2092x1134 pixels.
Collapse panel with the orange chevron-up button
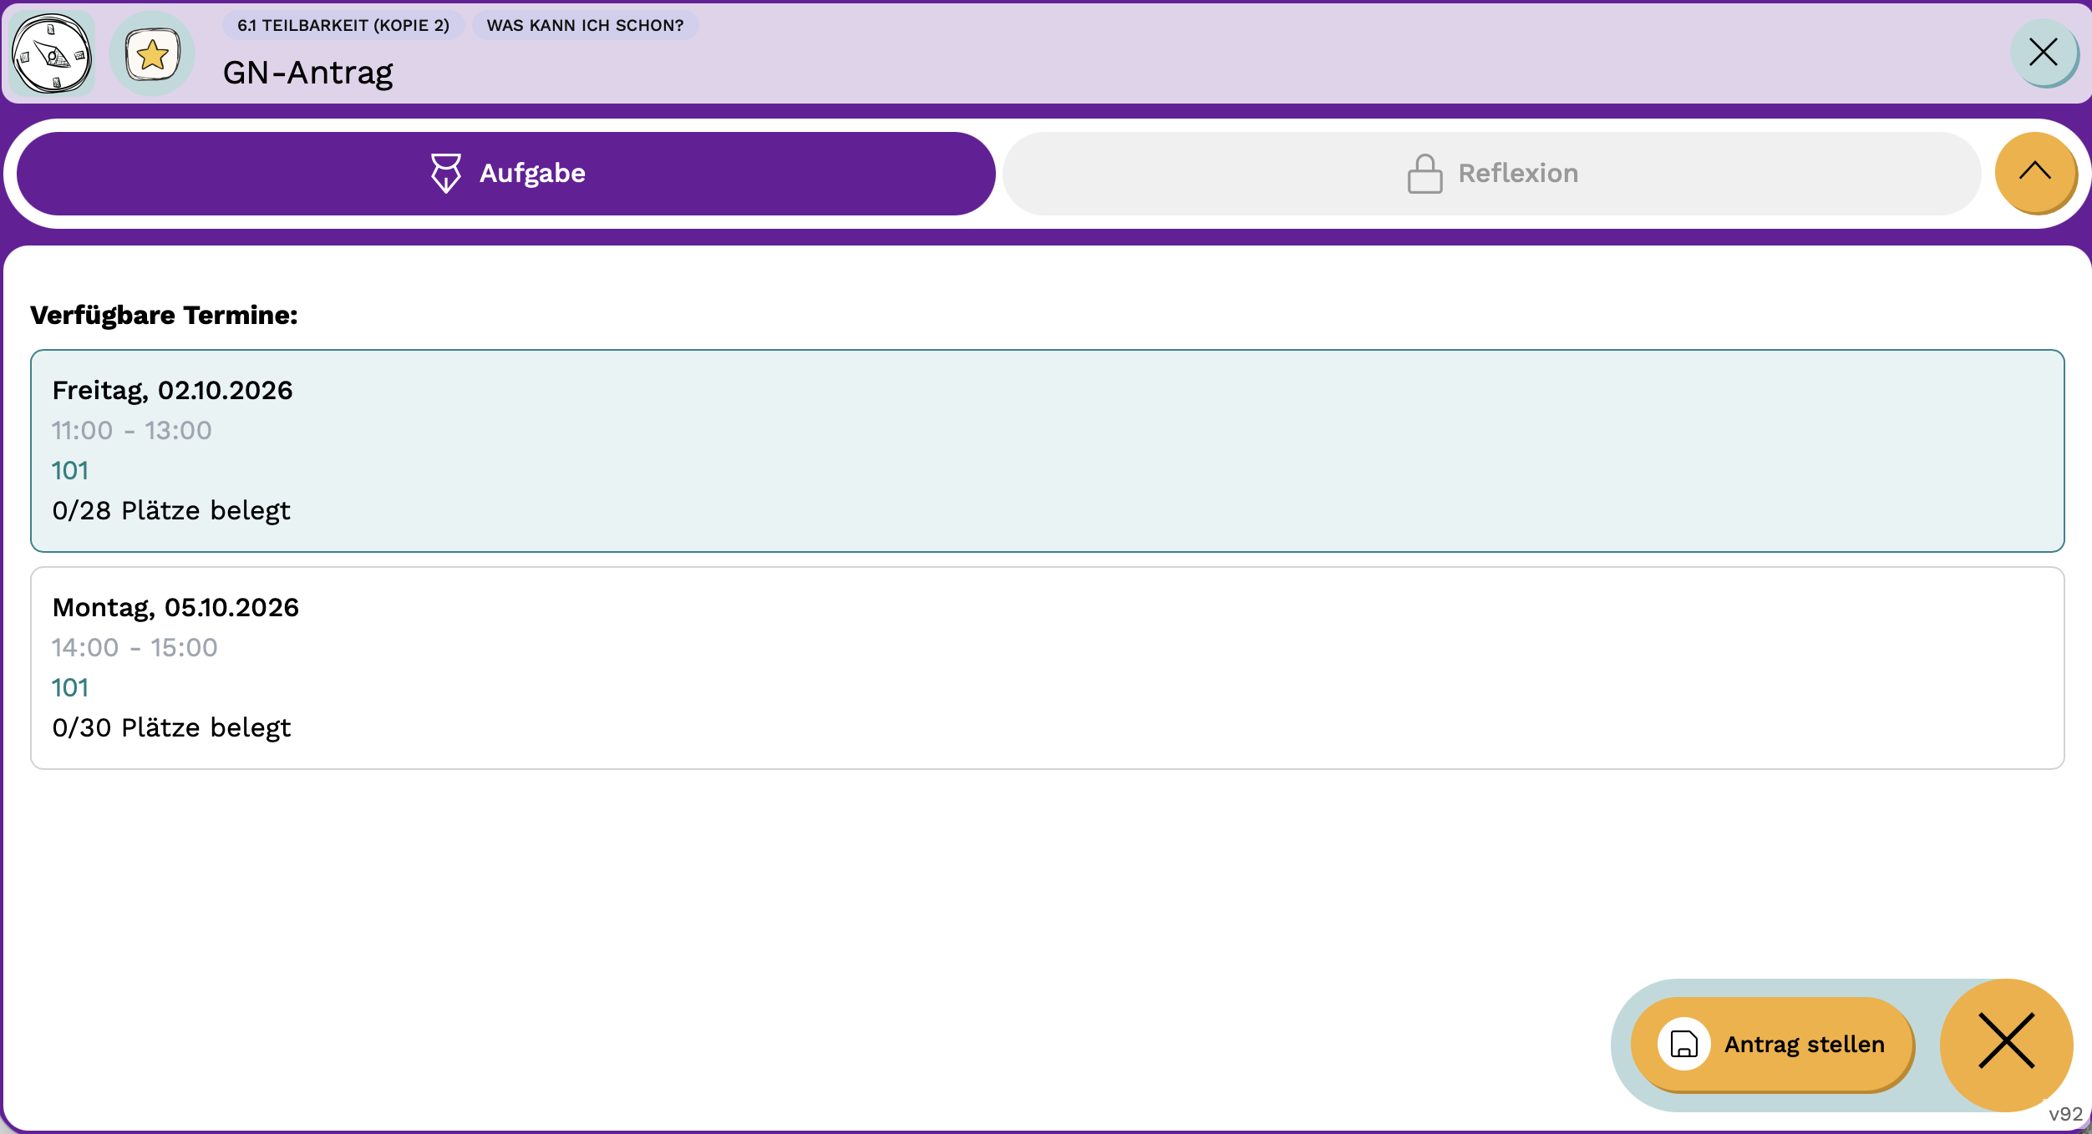2035,172
